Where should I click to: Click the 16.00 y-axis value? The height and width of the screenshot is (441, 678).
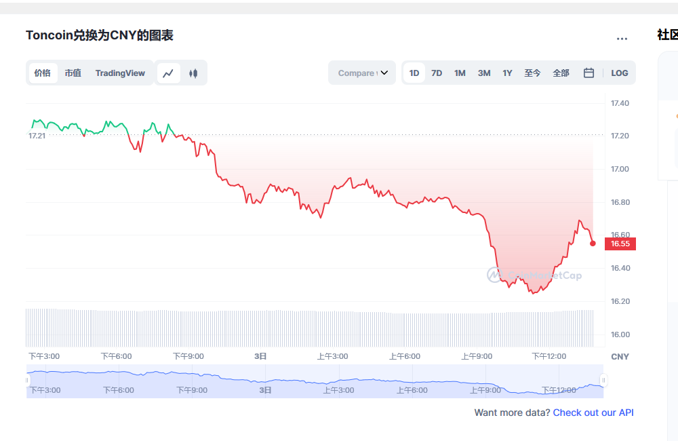coord(620,334)
